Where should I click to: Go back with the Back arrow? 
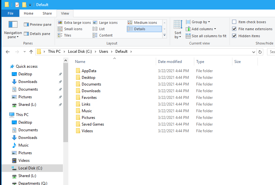click(x=8, y=52)
